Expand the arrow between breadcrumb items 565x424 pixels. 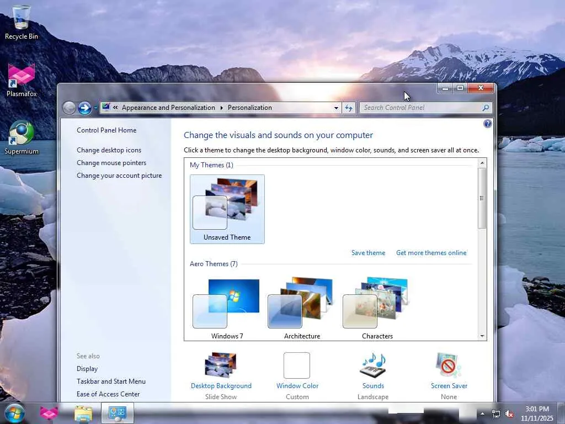tap(221, 108)
